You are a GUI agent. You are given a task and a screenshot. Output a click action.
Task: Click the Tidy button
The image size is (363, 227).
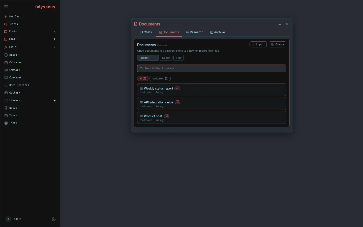click(179, 58)
